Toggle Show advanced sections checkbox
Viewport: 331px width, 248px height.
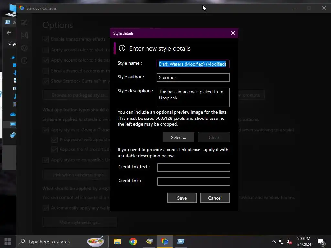click(x=46, y=71)
